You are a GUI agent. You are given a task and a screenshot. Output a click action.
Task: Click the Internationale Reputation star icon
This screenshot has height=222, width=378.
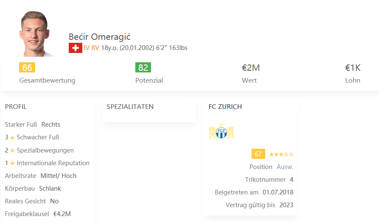click(13, 164)
